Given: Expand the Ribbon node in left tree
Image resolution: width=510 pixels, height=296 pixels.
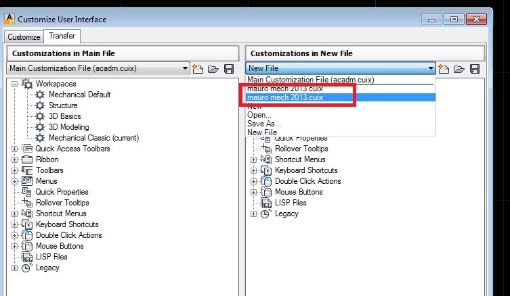Looking at the screenshot, I should pyautogui.click(x=14, y=159).
